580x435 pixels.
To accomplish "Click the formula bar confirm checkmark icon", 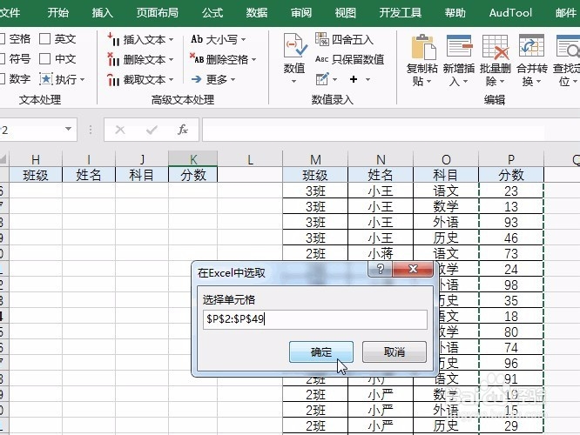I will pyautogui.click(x=152, y=130).
